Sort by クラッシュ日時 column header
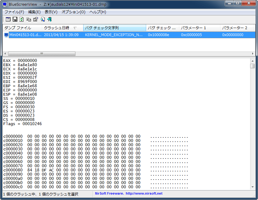258x200 pixels. tap(63, 28)
